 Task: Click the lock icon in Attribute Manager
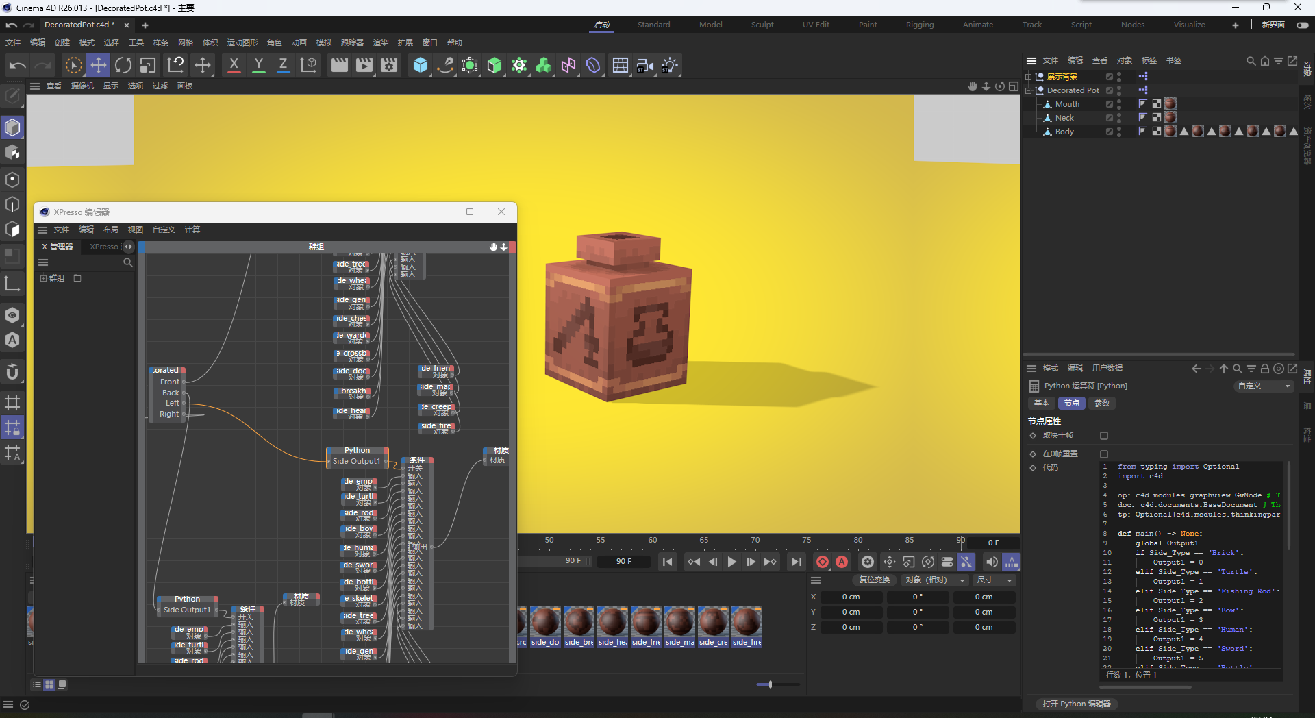[1265, 369]
